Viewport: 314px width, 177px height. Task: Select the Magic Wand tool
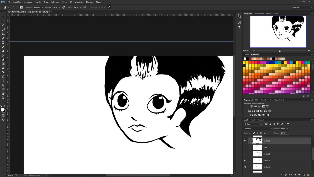pyautogui.click(x=3, y=30)
